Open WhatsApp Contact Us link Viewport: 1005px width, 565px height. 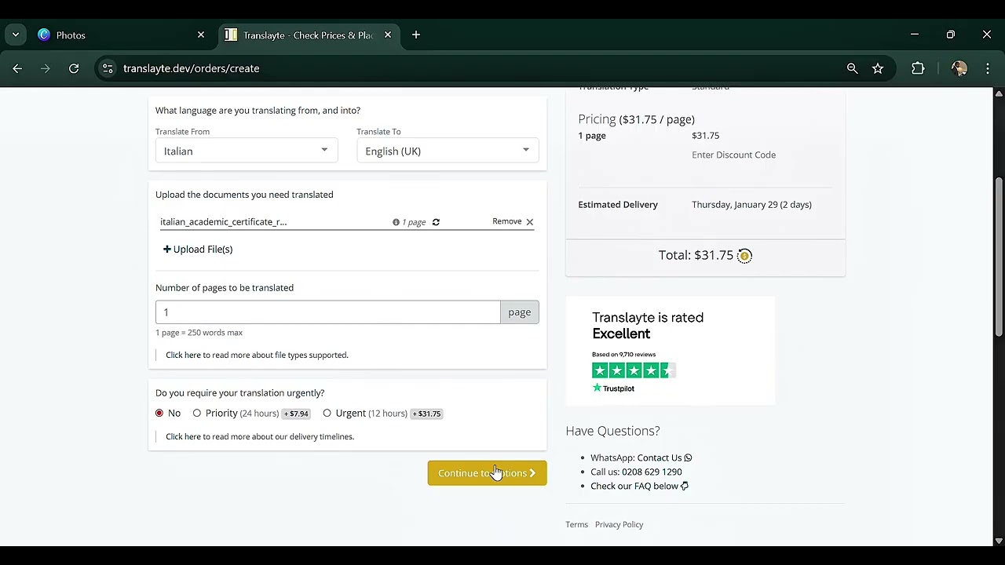click(x=664, y=457)
